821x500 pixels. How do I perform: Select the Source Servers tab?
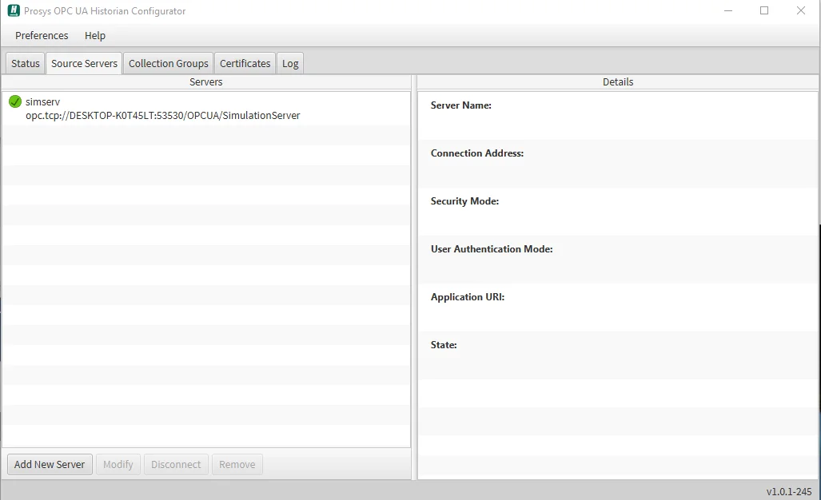pyautogui.click(x=84, y=63)
